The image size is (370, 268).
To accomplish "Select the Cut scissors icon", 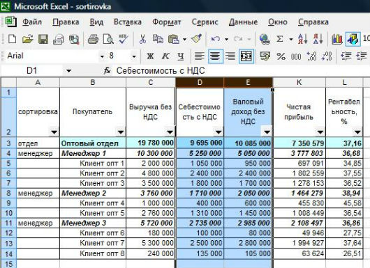I will coord(142,39).
